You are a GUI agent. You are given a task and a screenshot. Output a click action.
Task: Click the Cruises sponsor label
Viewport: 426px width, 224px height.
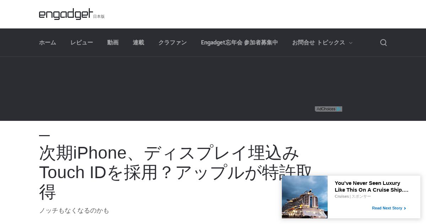342,196
